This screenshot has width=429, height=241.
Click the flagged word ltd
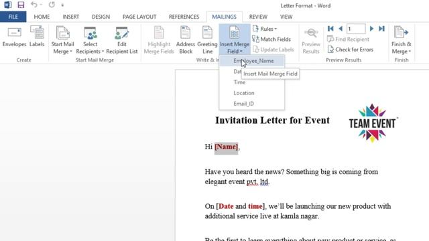pyautogui.click(x=264, y=181)
